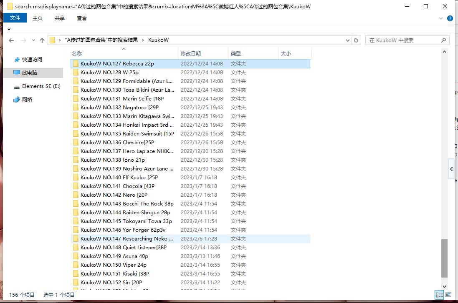Expand the root breadcrumb chevron
Viewport: 458px width, 303px height.
(60, 40)
